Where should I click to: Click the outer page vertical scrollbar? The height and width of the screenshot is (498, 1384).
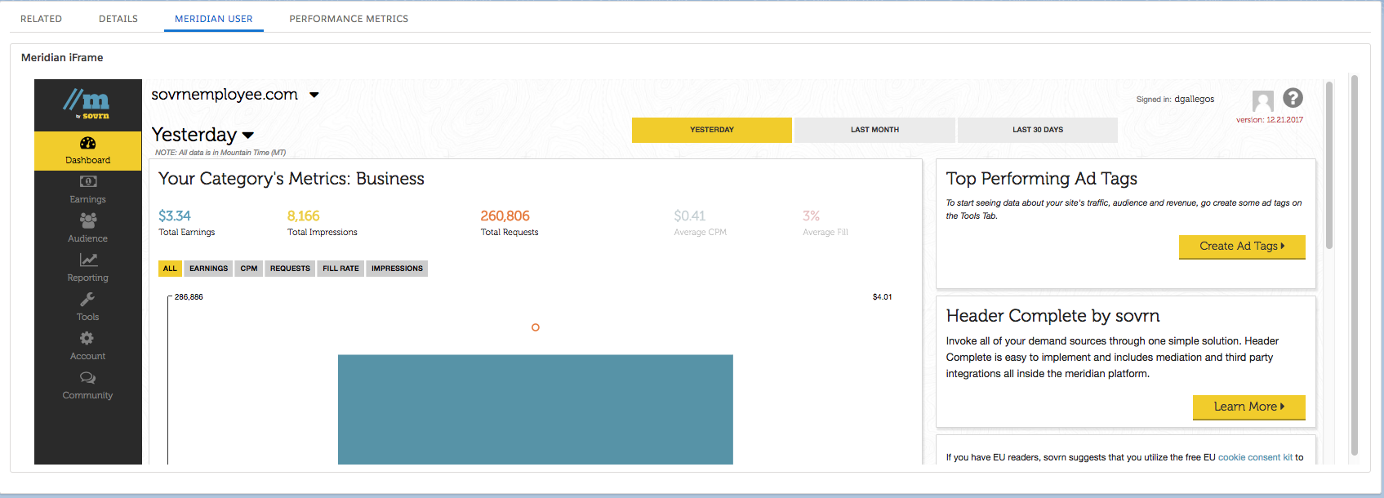pyautogui.click(x=1355, y=265)
